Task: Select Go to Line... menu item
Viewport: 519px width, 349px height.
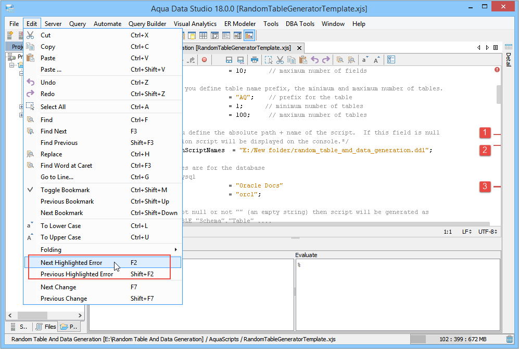Action: (103, 177)
